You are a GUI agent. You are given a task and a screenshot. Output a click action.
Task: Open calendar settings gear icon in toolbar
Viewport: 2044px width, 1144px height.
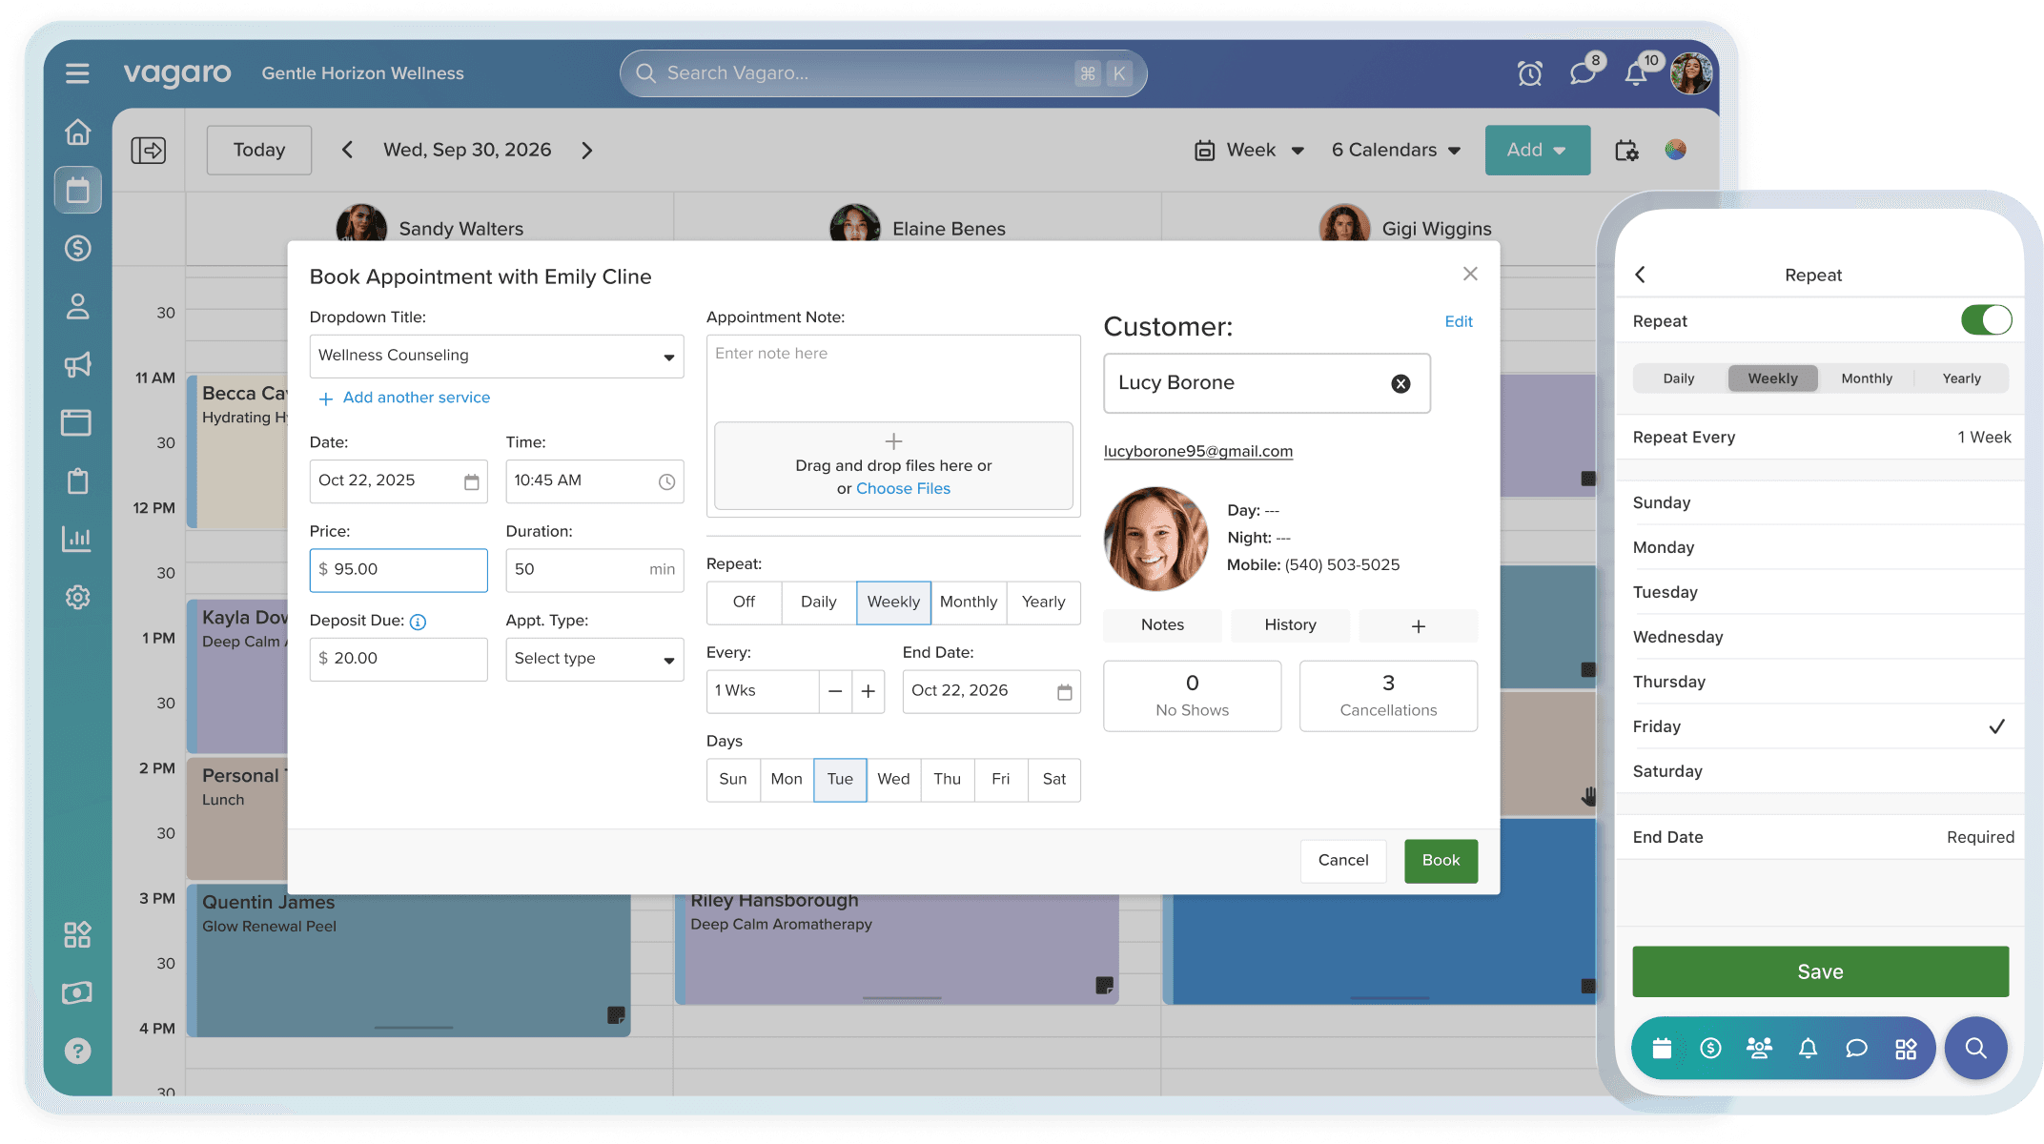coord(1626,151)
